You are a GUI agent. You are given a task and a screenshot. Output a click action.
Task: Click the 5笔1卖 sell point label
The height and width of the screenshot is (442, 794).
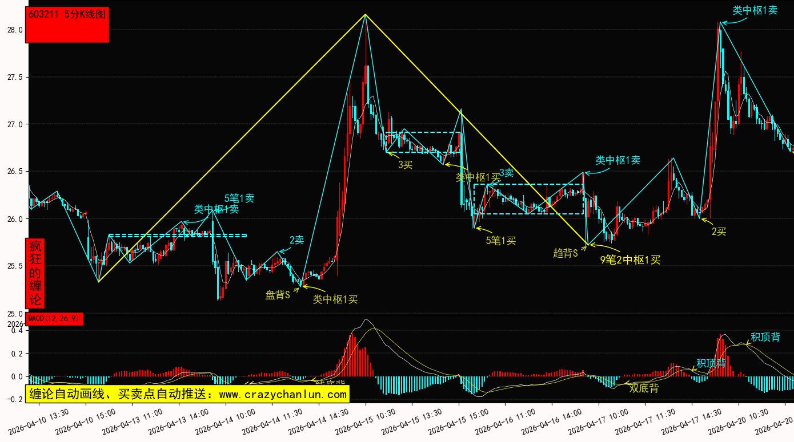pos(239,198)
